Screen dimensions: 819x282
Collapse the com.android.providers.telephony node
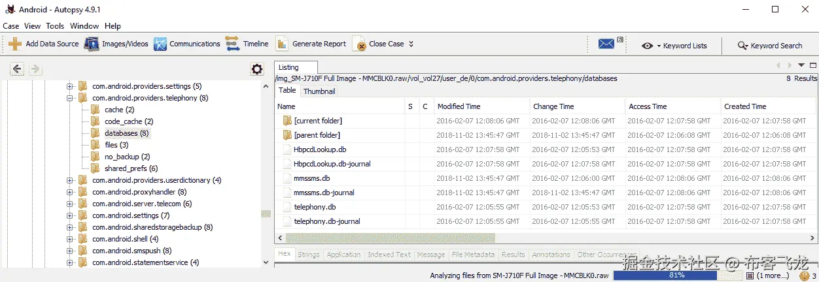70,98
